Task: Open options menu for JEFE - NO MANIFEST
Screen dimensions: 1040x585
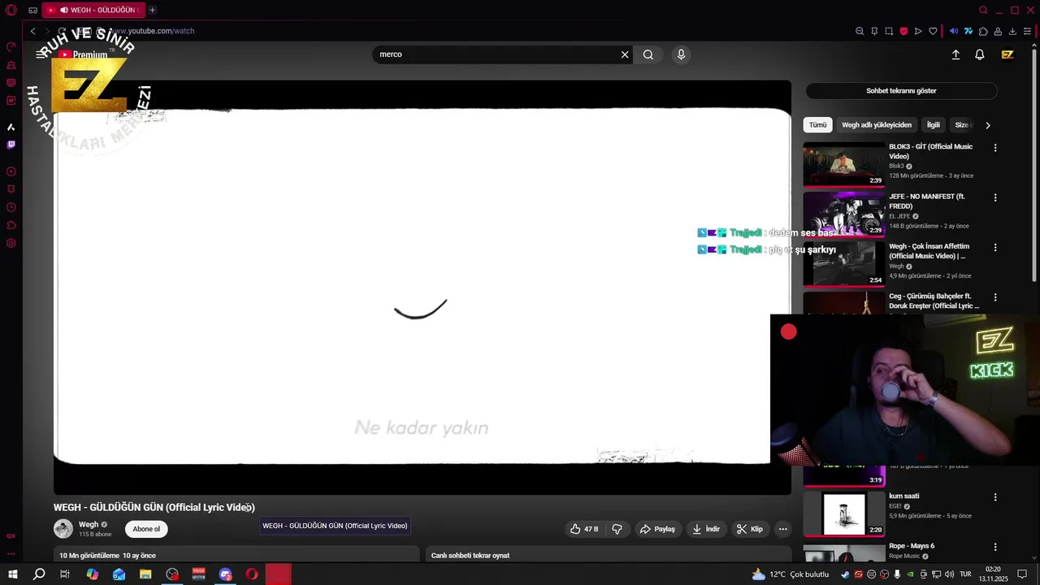Action: point(995,197)
